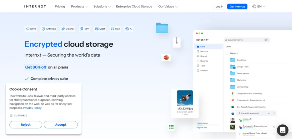Click the Design Team shared folder icon
292x139 pixels.
(233, 67)
